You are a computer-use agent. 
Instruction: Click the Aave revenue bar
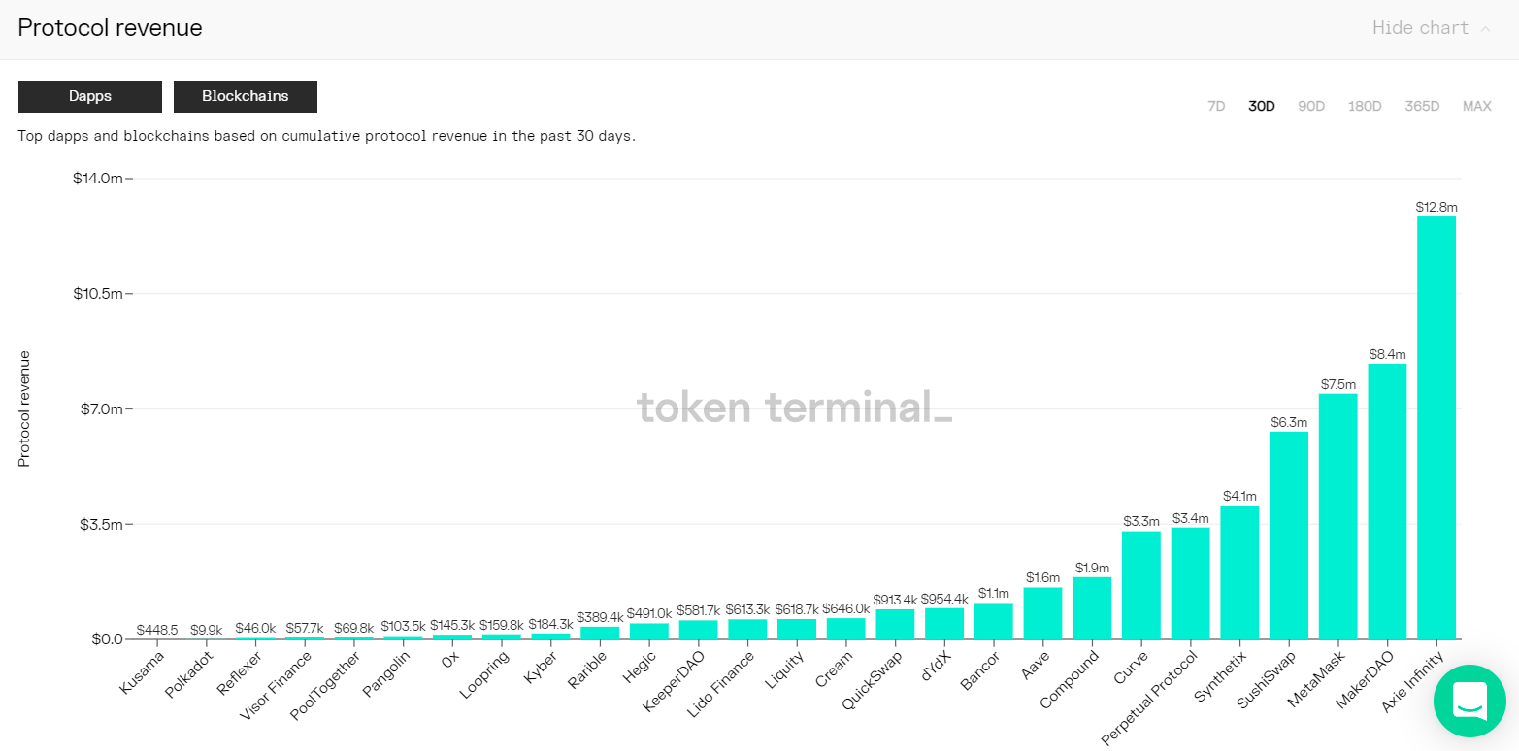1042,612
